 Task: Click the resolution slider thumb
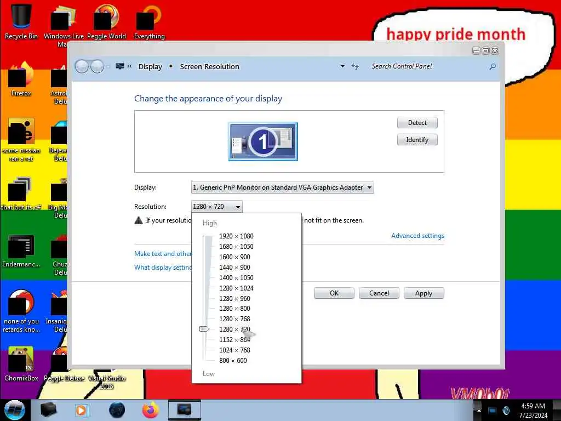(x=204, y=329)
